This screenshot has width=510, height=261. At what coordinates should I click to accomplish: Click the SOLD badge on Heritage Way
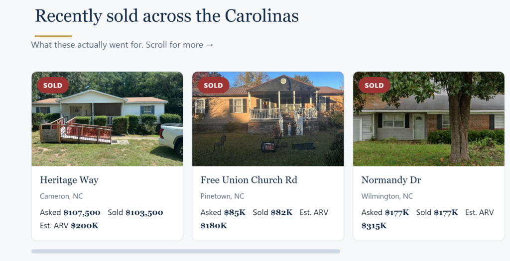tap(53, 86)
